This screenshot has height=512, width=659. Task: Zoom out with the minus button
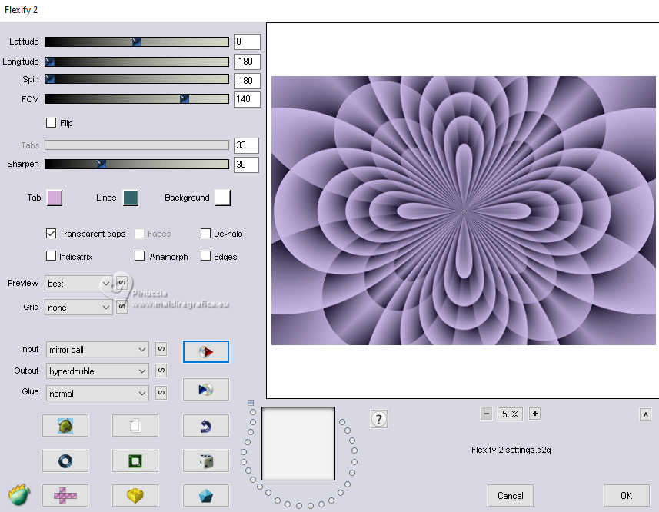click(x=486, y=414)
